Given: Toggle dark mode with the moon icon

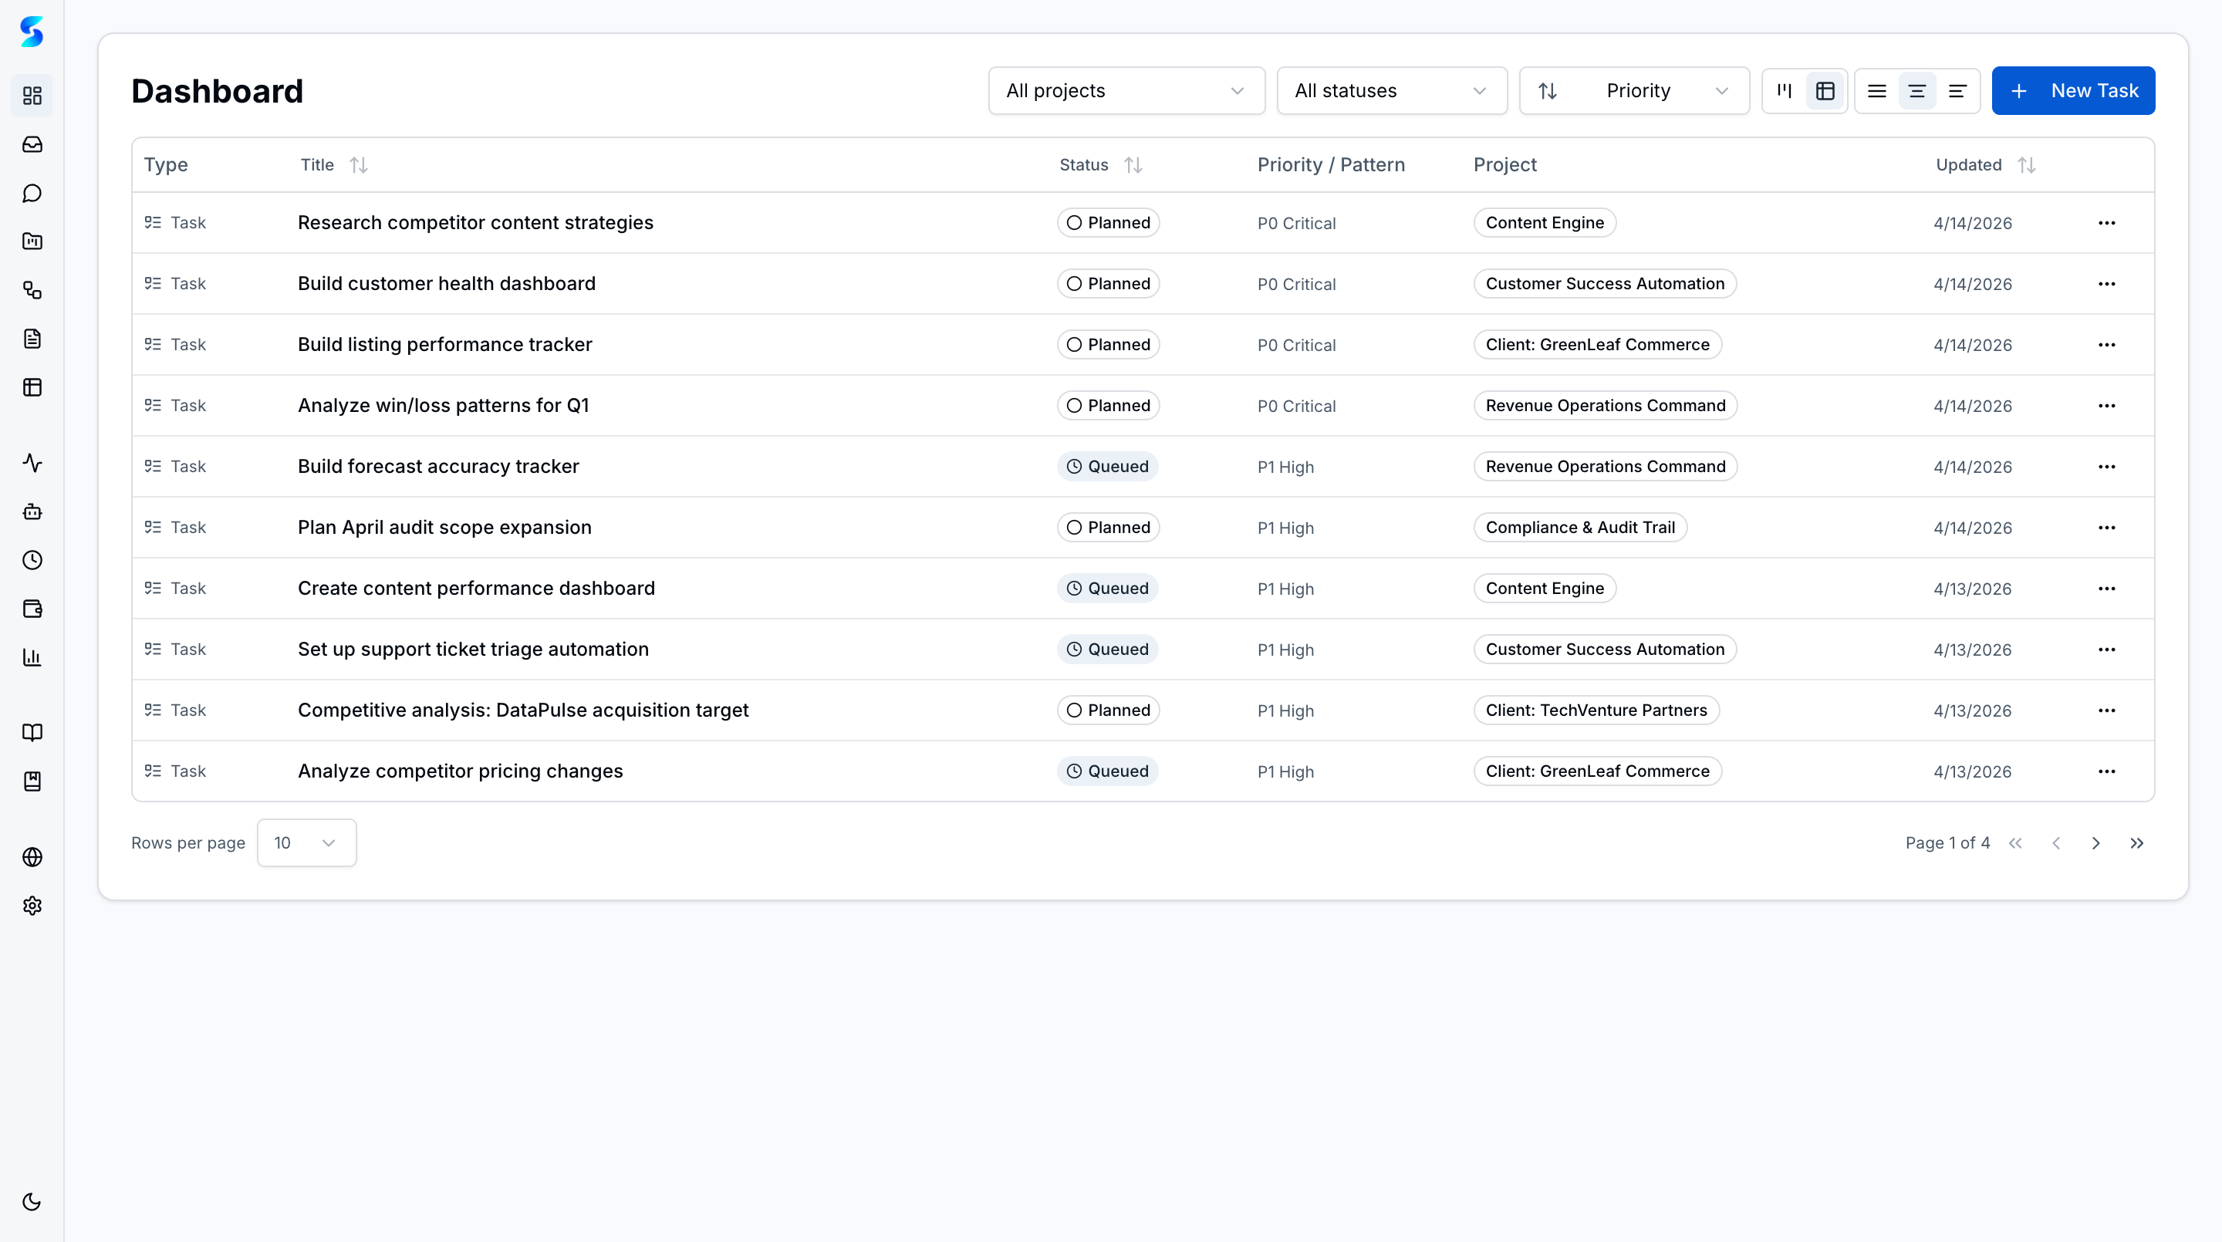Looking at the screenshot, I should tap(32, 1201).
